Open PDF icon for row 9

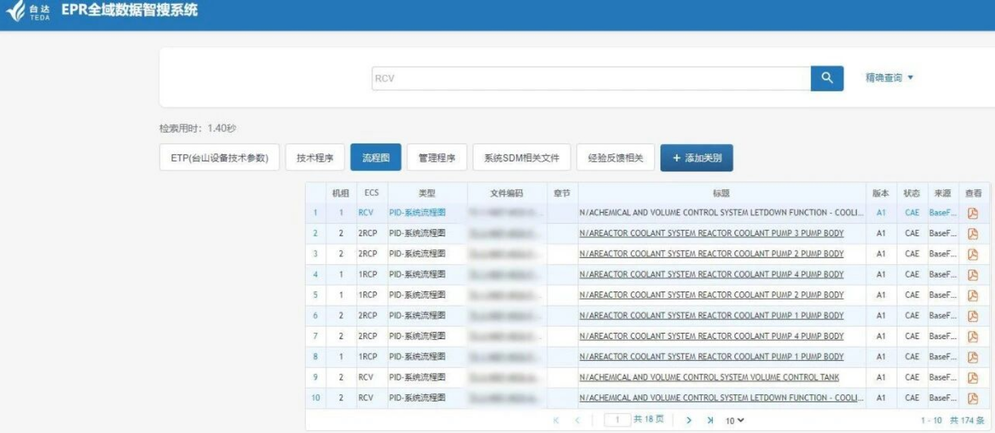click(972, 378)
